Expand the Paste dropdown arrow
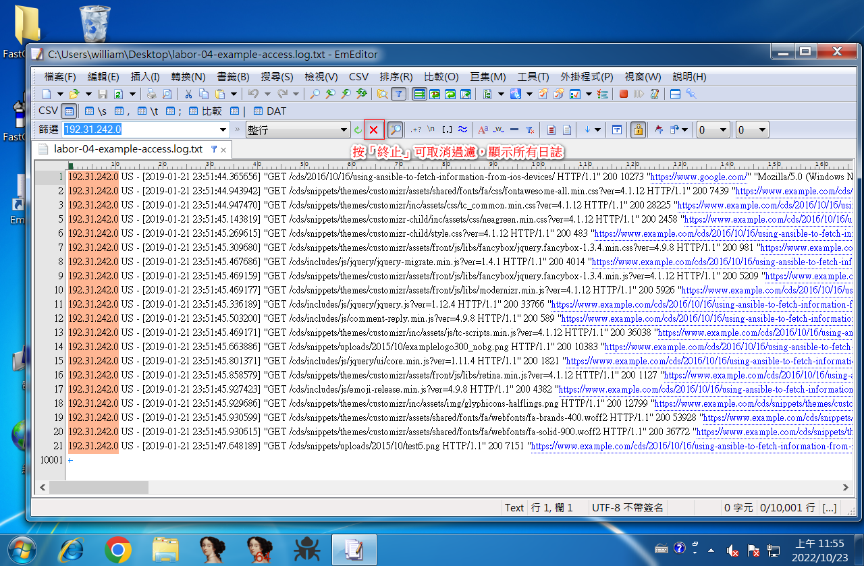 [x=234, y=94]
